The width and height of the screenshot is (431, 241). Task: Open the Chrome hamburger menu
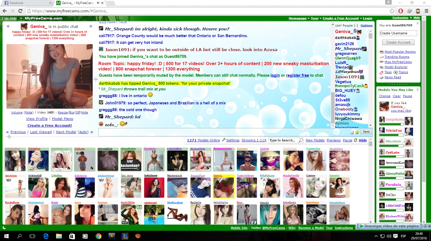[x=426, y=11]
